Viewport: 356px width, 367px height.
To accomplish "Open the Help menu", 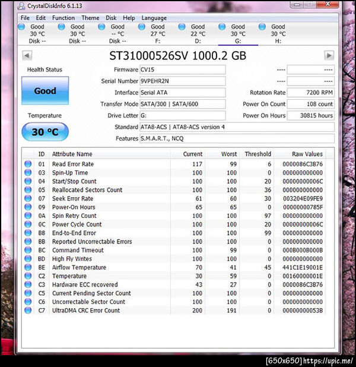I will 129,18.
